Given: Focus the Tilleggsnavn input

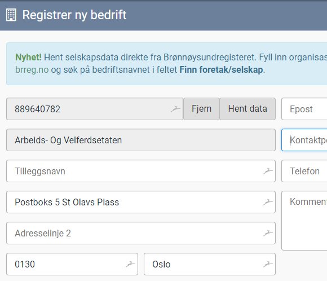Looking at the screenshot, I should [141, 171].
